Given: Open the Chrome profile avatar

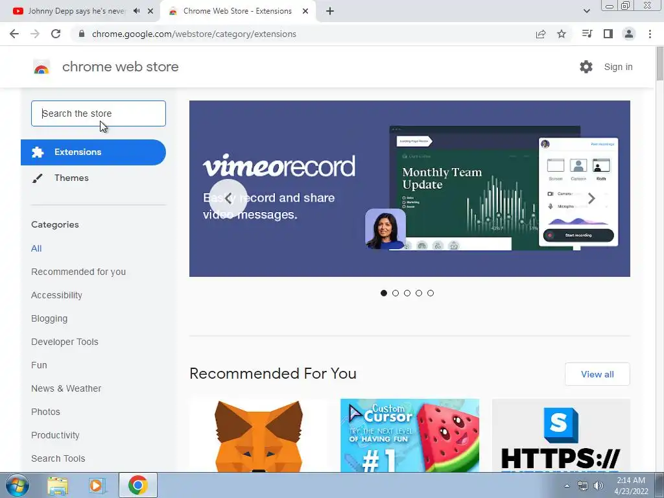Looking at the screenshot, I should [x=629, y=34].
